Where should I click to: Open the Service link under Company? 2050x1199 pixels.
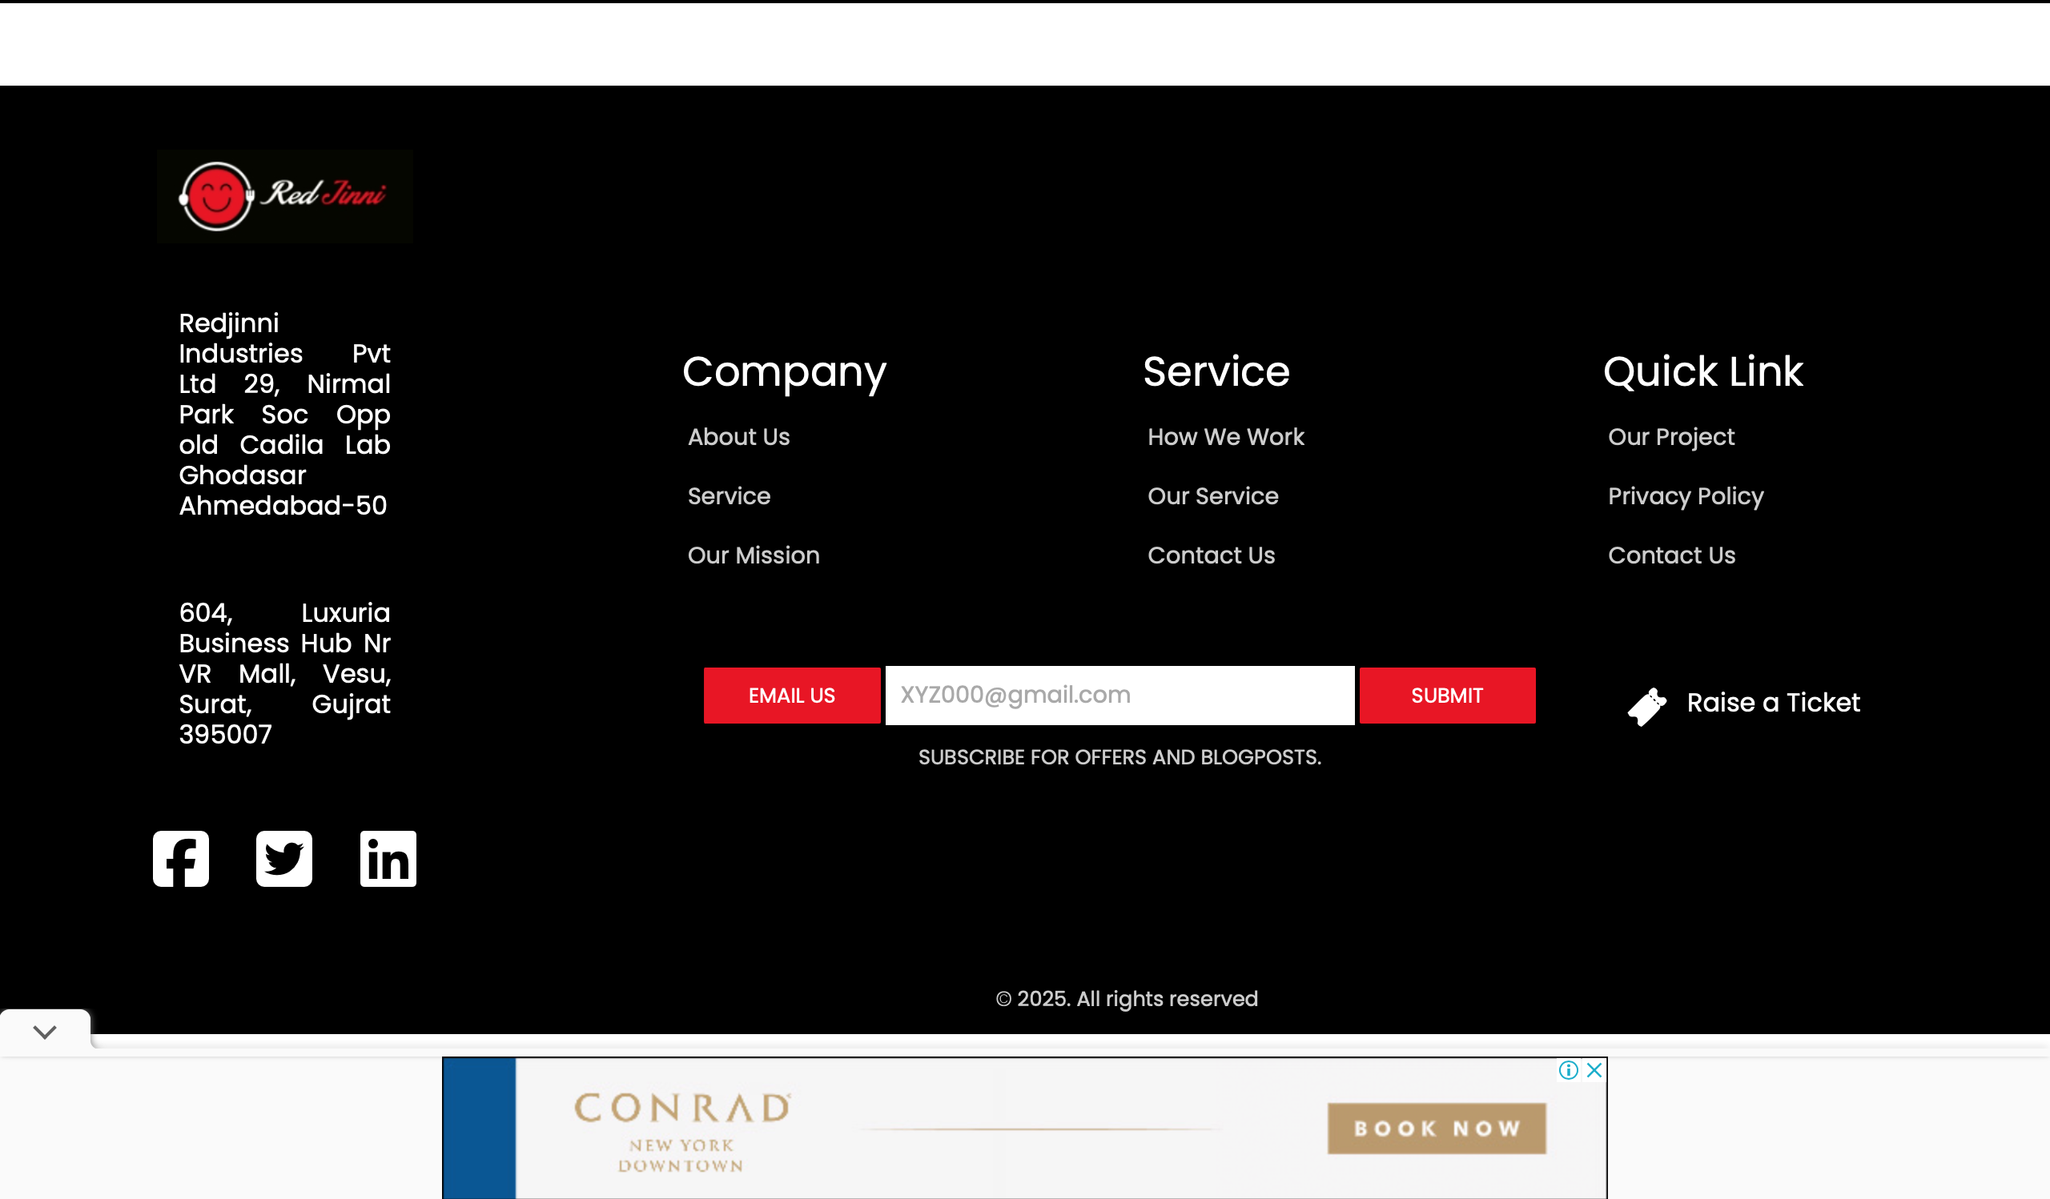coord(729,496)
